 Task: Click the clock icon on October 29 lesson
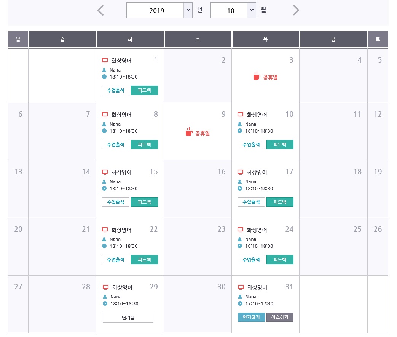point(105,303)
